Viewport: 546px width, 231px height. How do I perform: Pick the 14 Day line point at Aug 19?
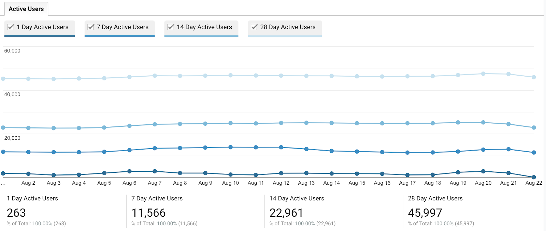[x=458, y=122]
